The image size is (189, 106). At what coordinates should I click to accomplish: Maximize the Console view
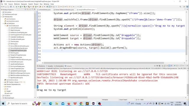[x=187, y=66]
